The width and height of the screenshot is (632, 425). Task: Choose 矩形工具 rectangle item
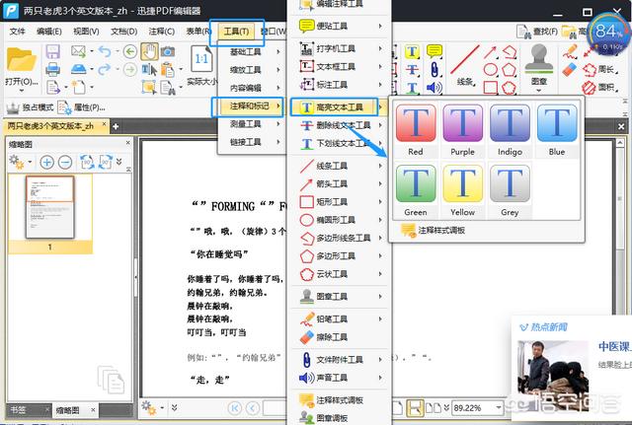click(340, 201)
